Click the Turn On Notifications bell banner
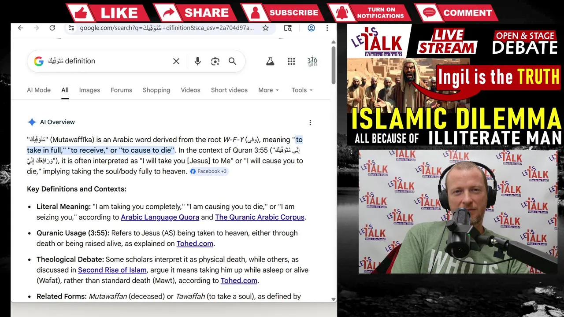The height and width of the screenshot is (317, 564). [x=369, y=13]
